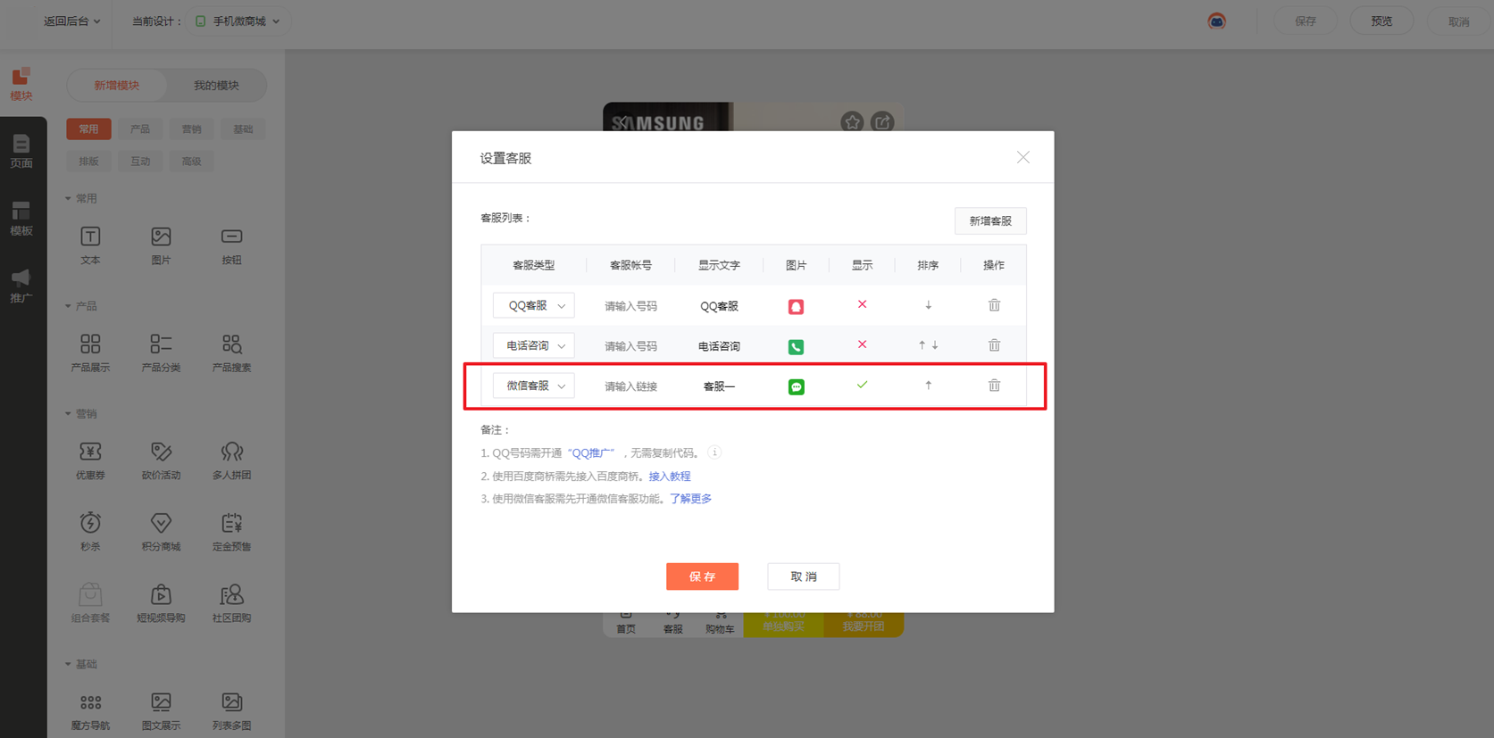The height and width of the screenshot is (738, 1494).
Task: Open the 微信客服 type dropdown
Action: point(533,386)
